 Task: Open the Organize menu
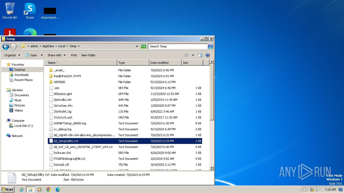tap(12, 55)
